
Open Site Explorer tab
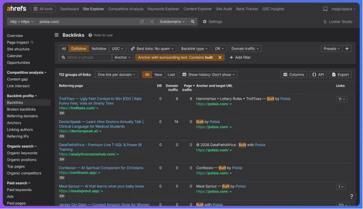[93, 9]
